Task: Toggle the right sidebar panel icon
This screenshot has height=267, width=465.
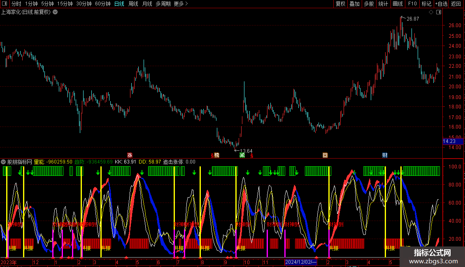Action: point(439,12)
